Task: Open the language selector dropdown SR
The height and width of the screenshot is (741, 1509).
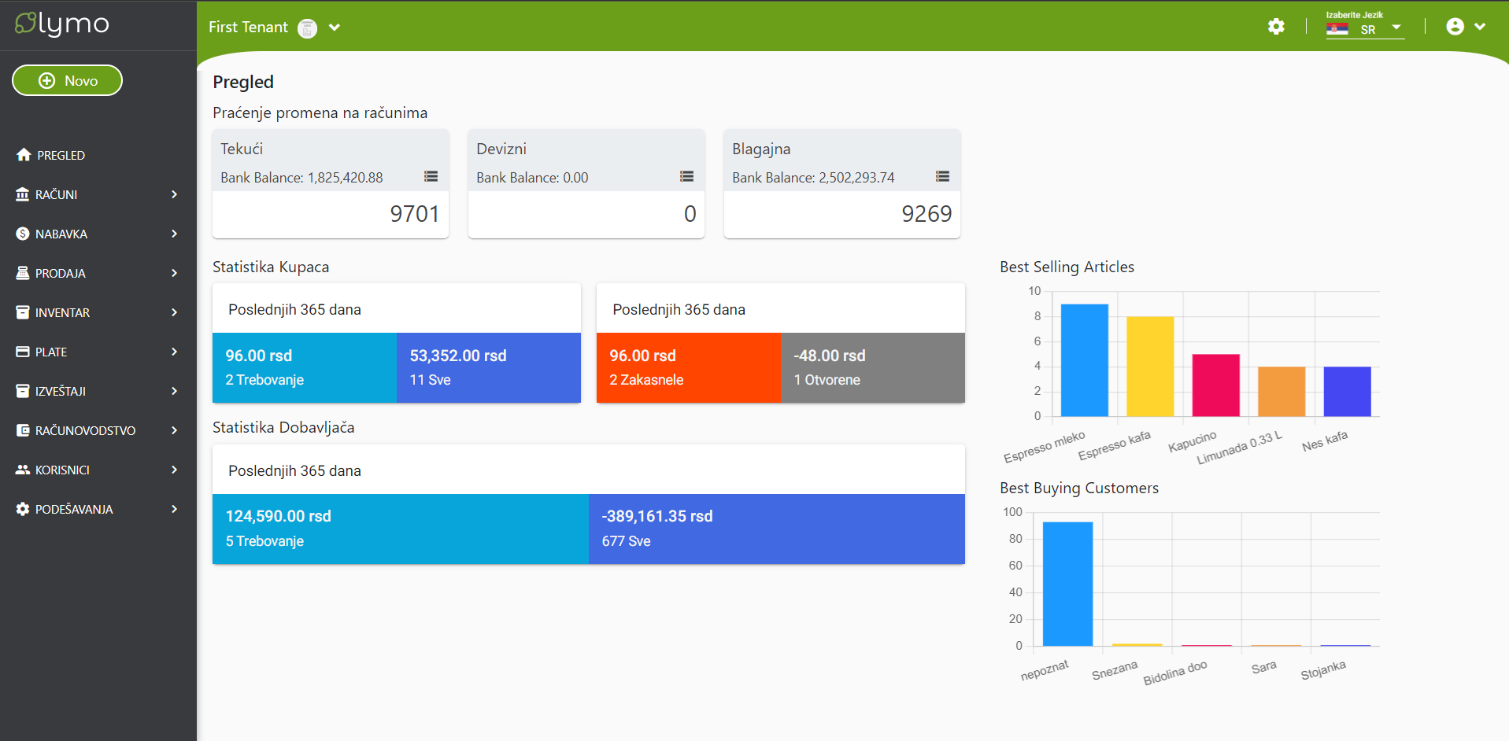Action: pyautogui.click(x=1365, y=29)
